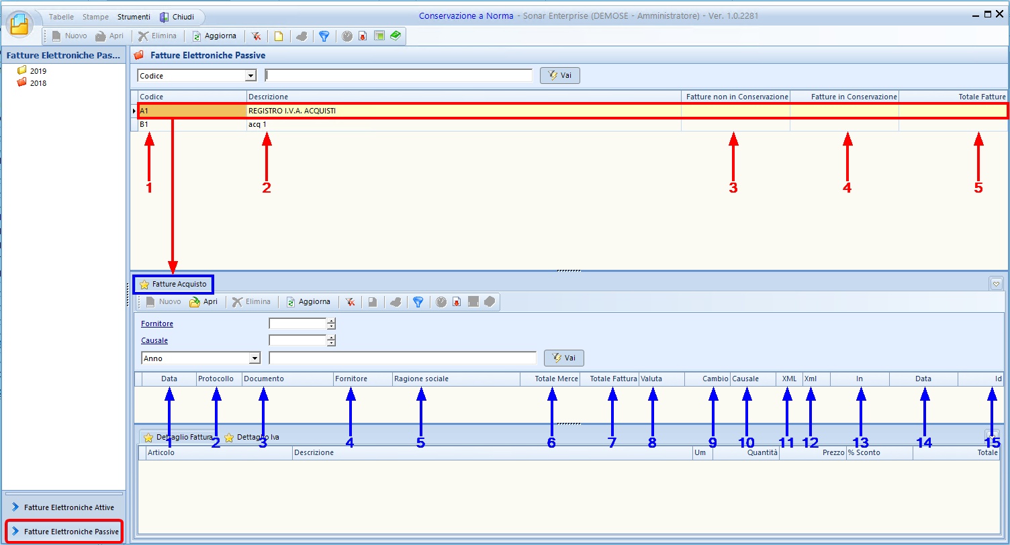Click the green book icon in top toolbar
1010x545 pixels.
(395, 36)
